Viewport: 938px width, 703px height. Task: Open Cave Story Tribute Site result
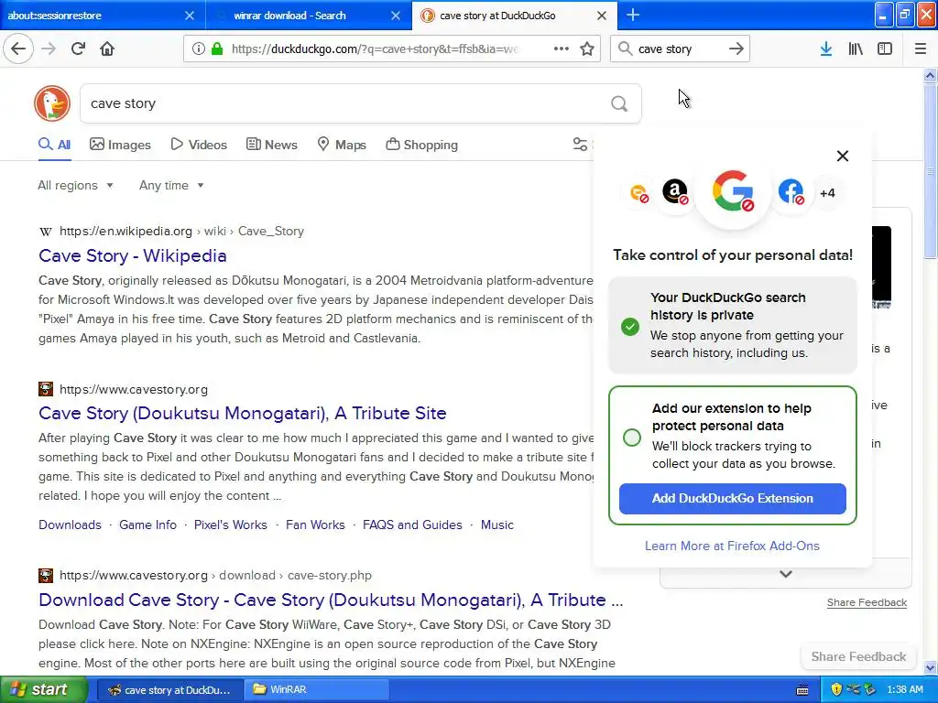pyautogui.click(x=242, y=413)
